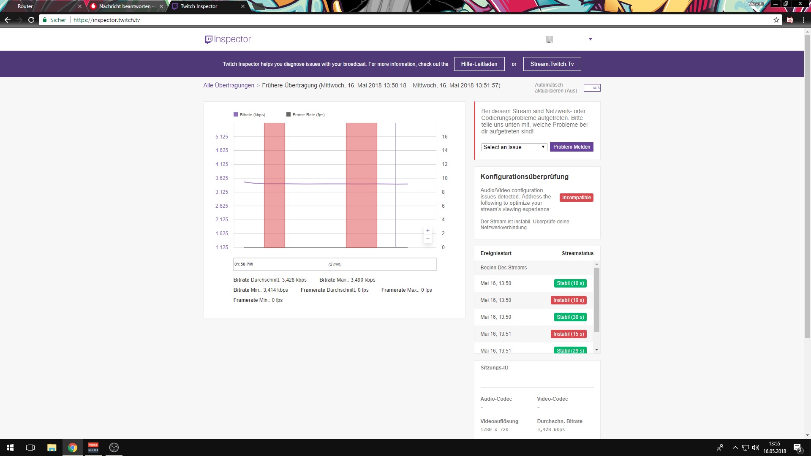Screen dimensions: 811x456
Task: Bookmark page with the star icon
Action: coord(776,20)
